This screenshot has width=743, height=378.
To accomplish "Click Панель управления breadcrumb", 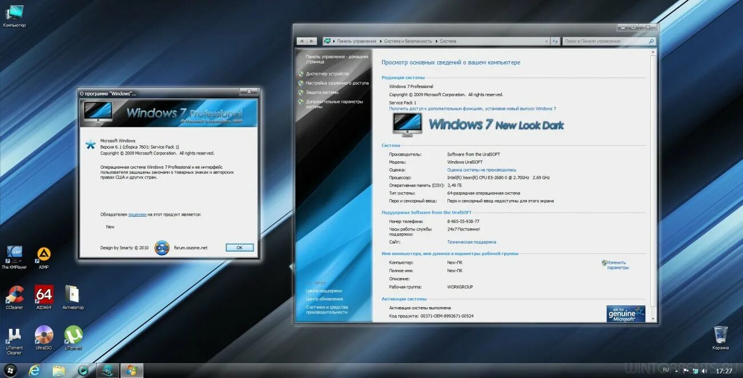I will click(357, 41).
